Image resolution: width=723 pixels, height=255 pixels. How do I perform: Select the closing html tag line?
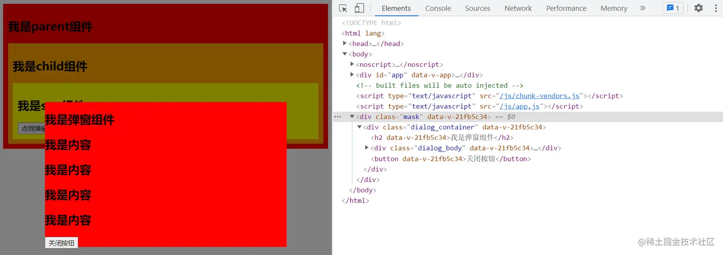click(355, 201)
